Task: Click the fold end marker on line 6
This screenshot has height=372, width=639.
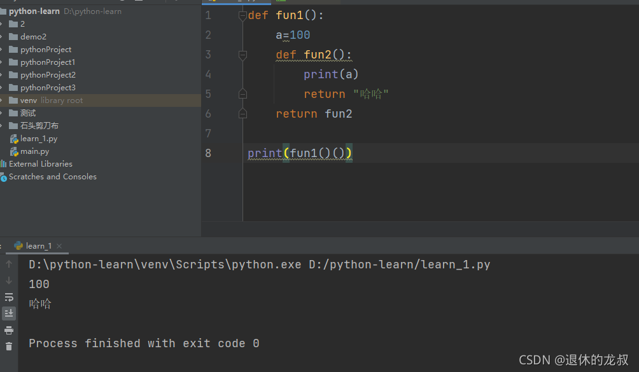Action: [242, 114]
